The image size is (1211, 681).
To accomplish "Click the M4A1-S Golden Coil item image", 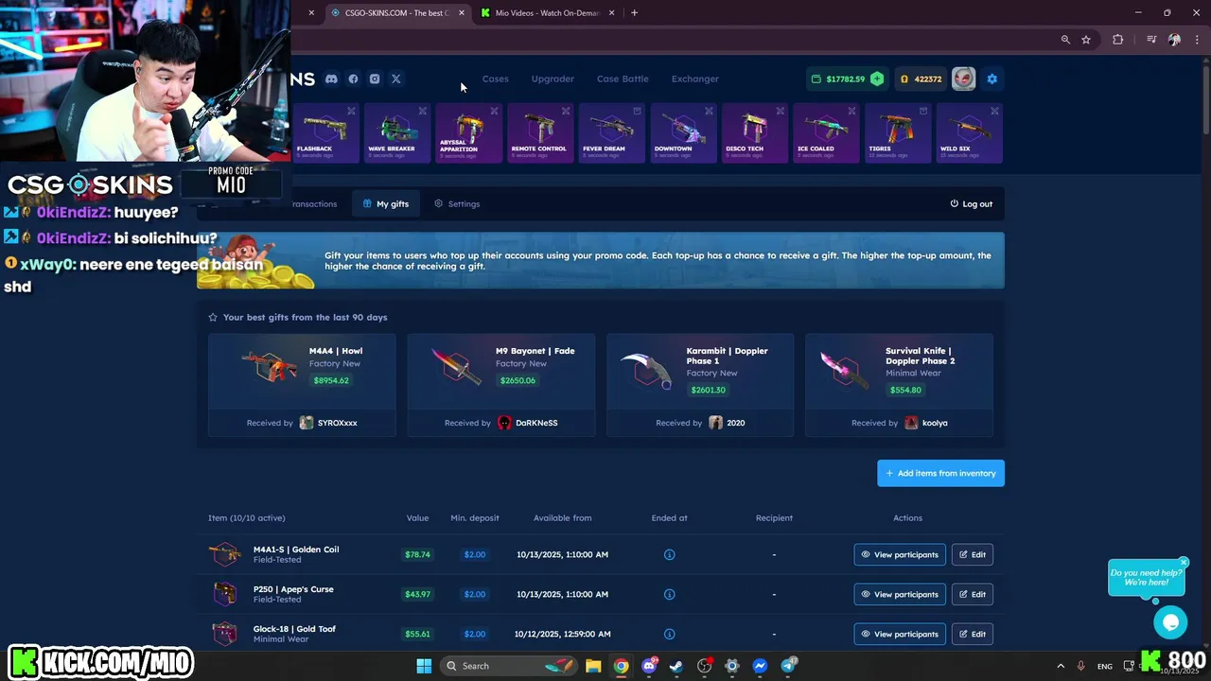I will point(225,554).
